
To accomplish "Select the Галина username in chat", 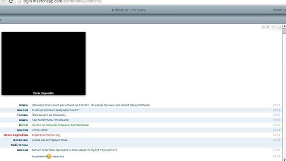I will coord(23,115).
